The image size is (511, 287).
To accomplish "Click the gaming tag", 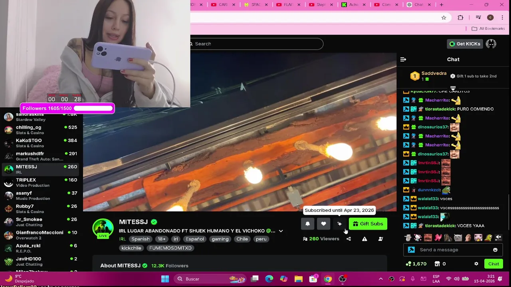I will coord(220,239).
